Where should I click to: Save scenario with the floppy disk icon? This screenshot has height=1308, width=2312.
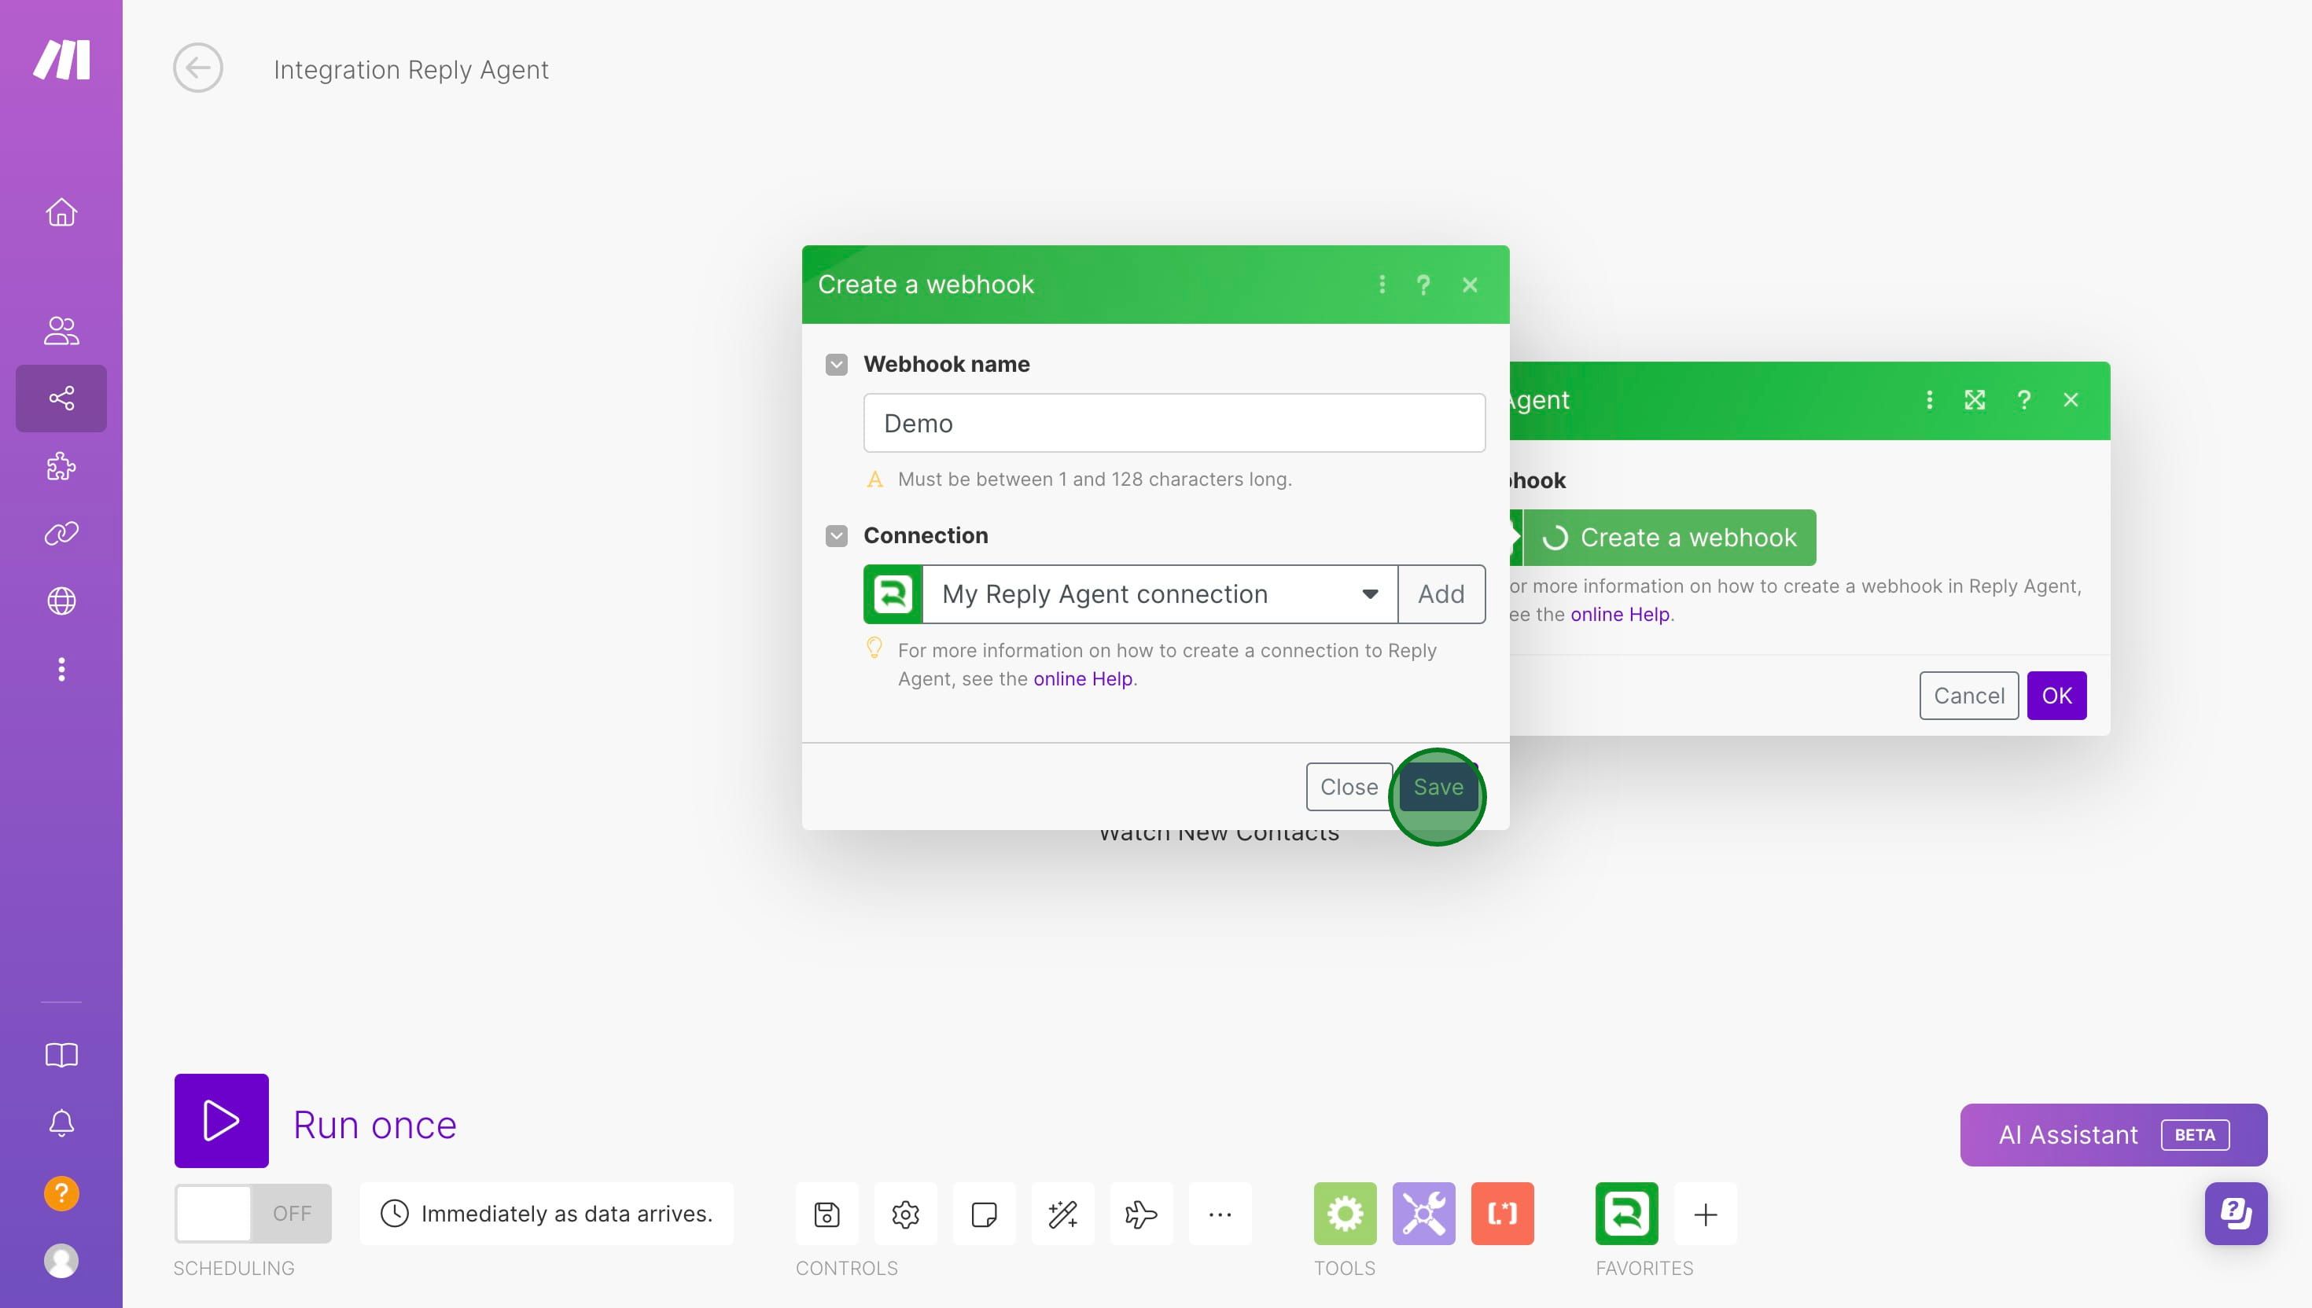[x=827, y=1214]
